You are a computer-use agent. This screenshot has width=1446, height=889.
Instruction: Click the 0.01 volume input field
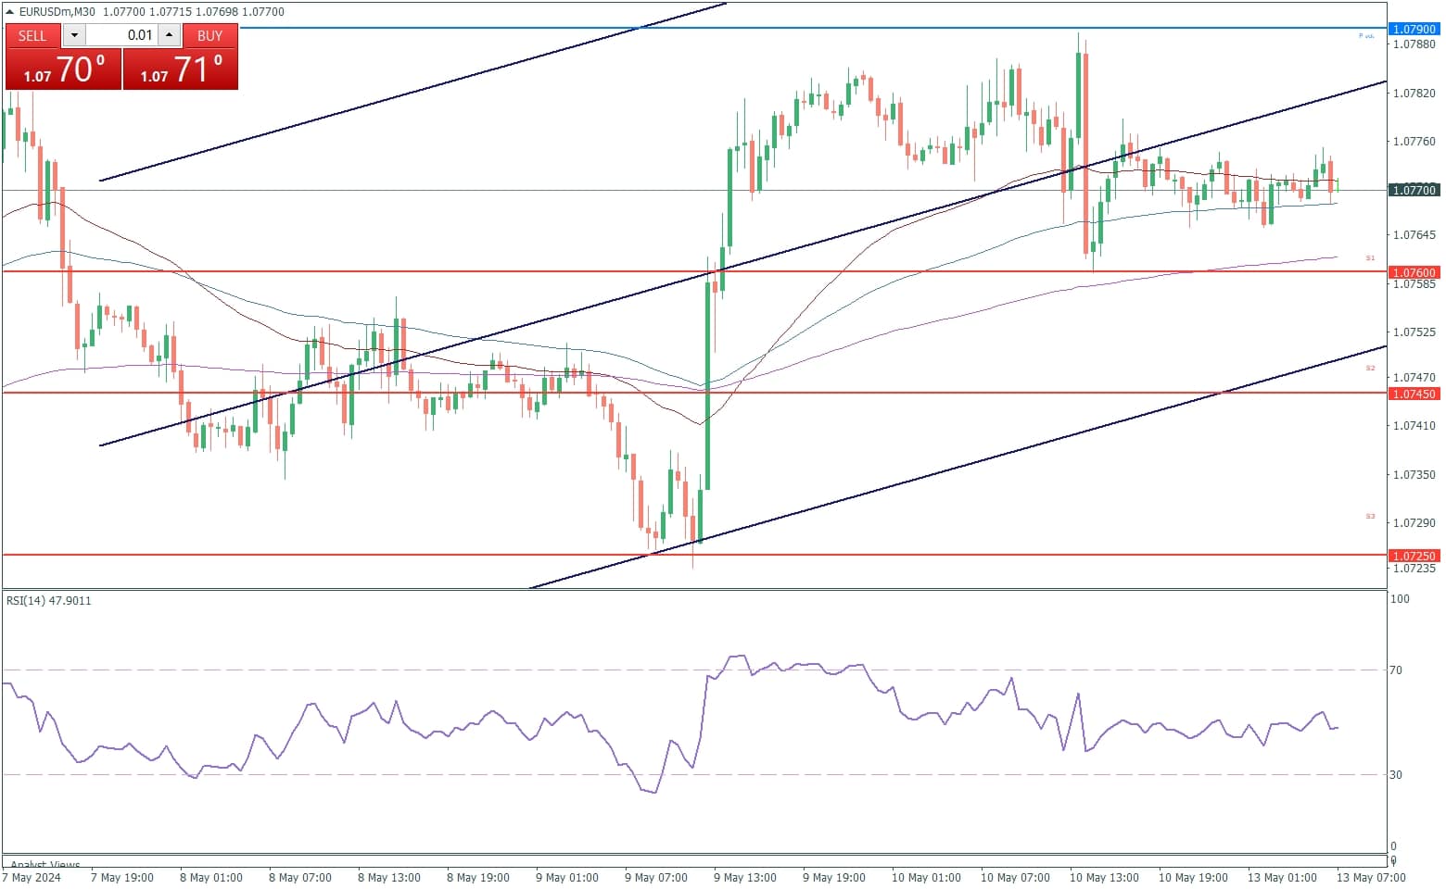coord(121,35)
